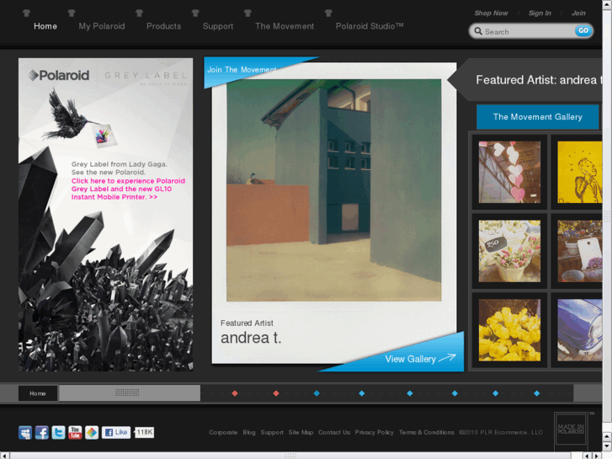Open The Movement Gallery button
Image resolution: width=612 pixels, height=459 pixels.
(x=537, y=117)
